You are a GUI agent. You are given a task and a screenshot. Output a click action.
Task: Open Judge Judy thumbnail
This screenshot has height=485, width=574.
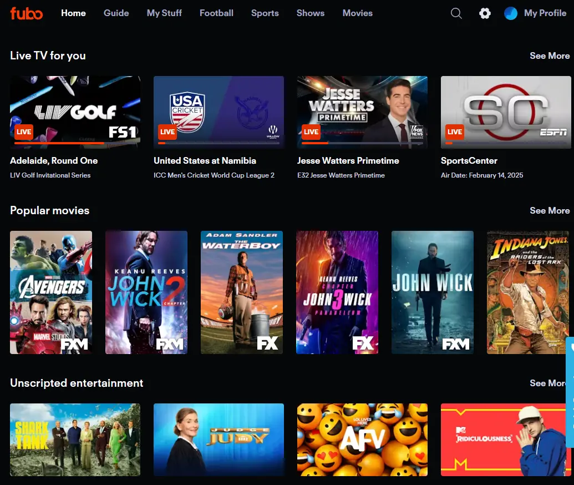point(219,439)
